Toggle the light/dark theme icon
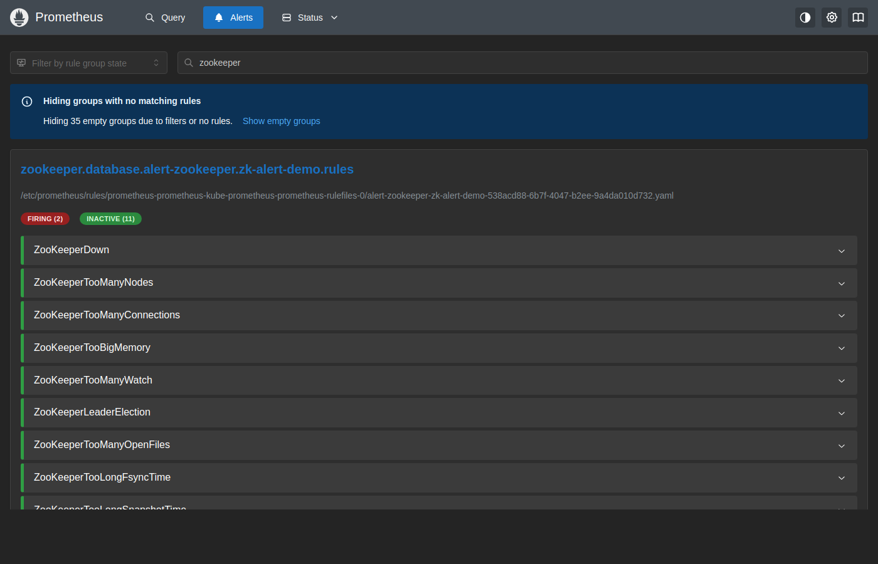The height and width of the screenshot is (564, 878). (x=805, y=18)
